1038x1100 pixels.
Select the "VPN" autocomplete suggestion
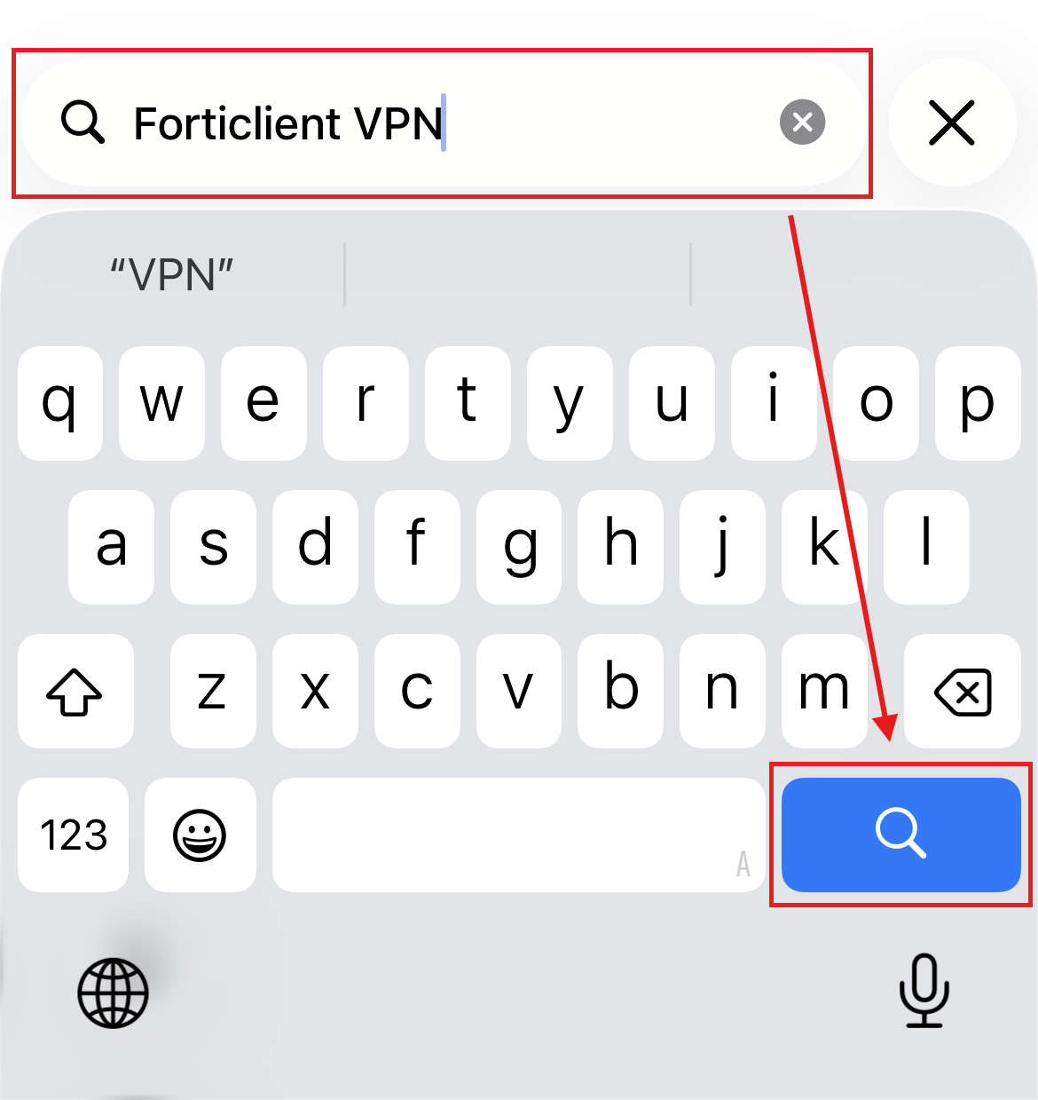(172, 275)
